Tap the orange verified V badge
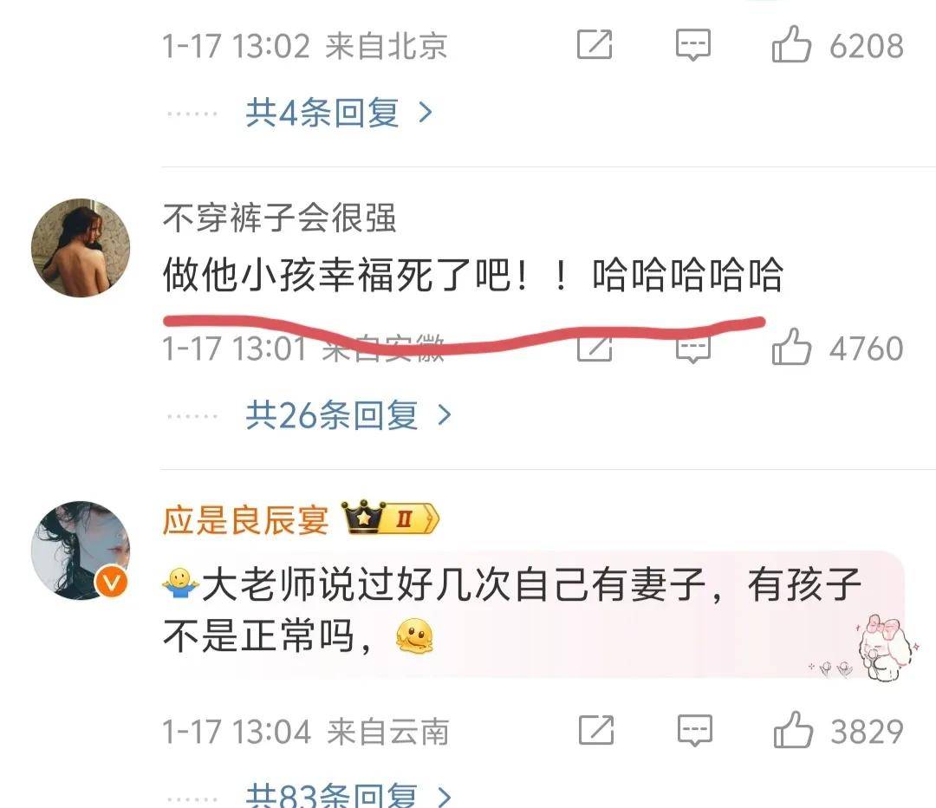Image resolution: width=936 pixels, height=808 pixels. (112, 581)
